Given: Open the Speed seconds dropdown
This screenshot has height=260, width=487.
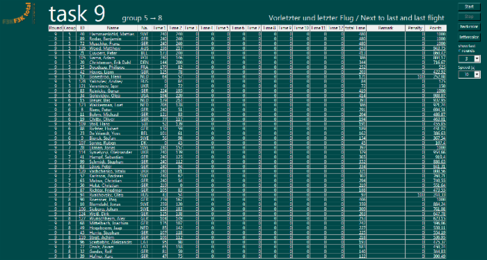Looking at the screenshot, I should point(477,74).
